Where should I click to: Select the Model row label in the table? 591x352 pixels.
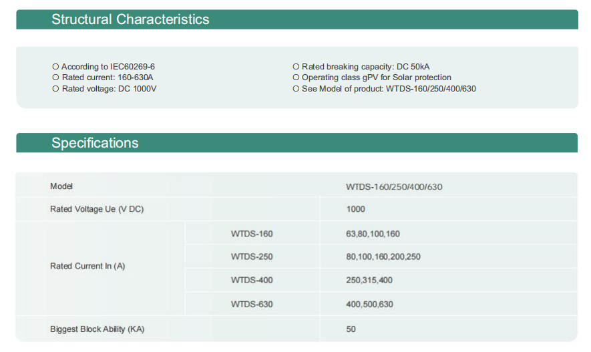click(61, 186)
